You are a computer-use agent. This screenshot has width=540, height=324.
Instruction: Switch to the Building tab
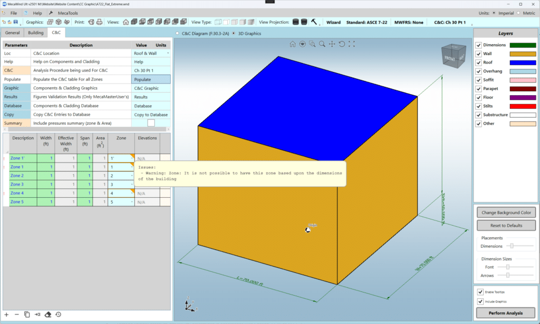point(36,33)
